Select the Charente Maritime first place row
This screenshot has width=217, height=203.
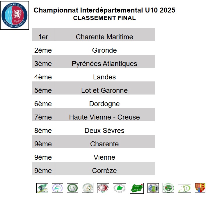click(x=94, y=34)
